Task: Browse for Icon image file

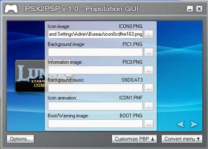Action: pyautogui.click(x=149, y=35)
